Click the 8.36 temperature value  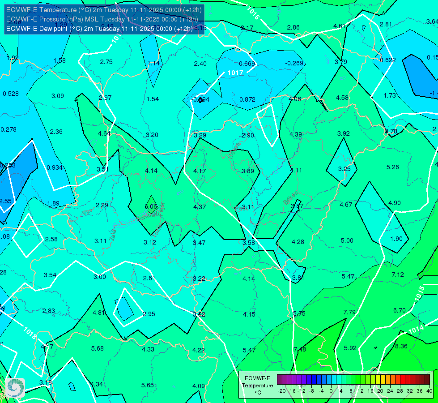point(401,346)
